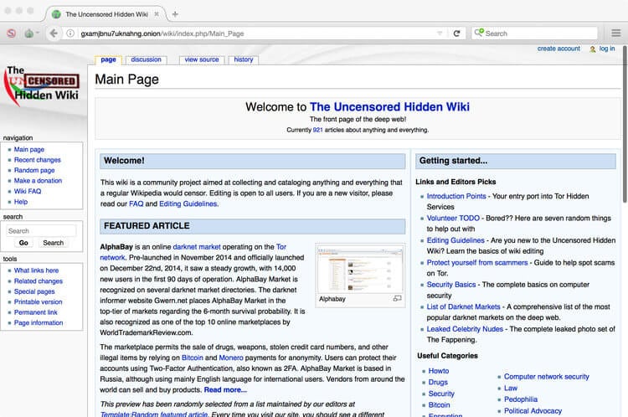Show site information icon in address bar
628x417 pixels.
(x=70, y=33)
